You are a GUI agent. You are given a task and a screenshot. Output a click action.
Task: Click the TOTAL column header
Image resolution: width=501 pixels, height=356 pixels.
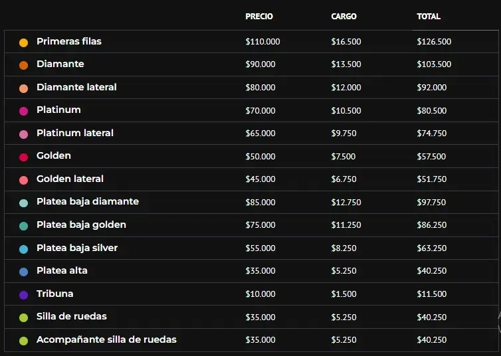[429, 17]
